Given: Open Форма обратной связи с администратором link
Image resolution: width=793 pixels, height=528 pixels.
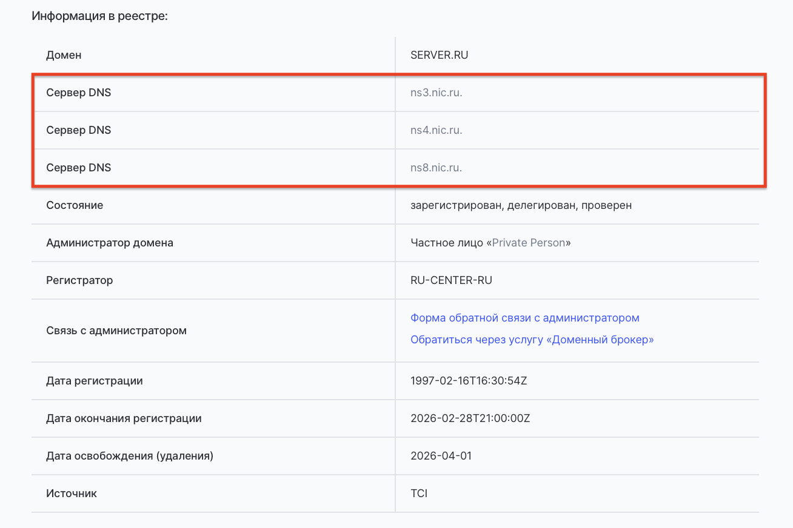Looking at the screenshot, I should (524, 318).
